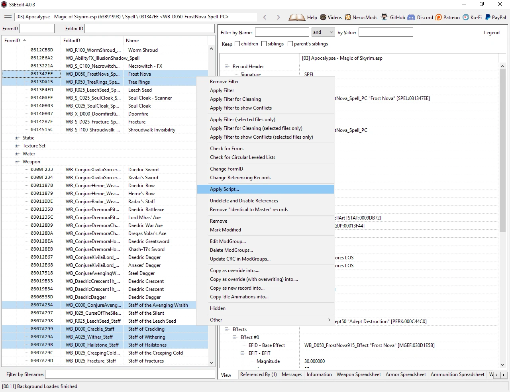Select Apply Filter for Cleaning
This screenshot has width=510, height=392.
tap(265, 99)
